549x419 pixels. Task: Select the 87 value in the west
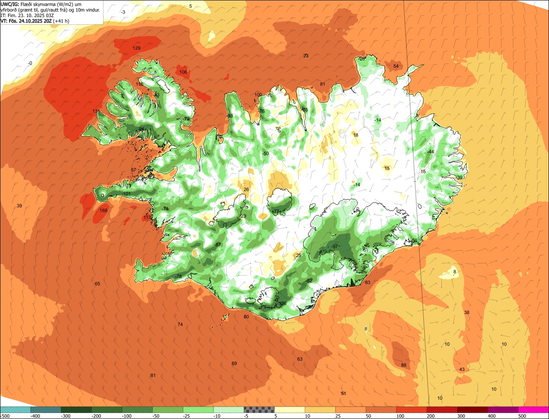point(133,170)
